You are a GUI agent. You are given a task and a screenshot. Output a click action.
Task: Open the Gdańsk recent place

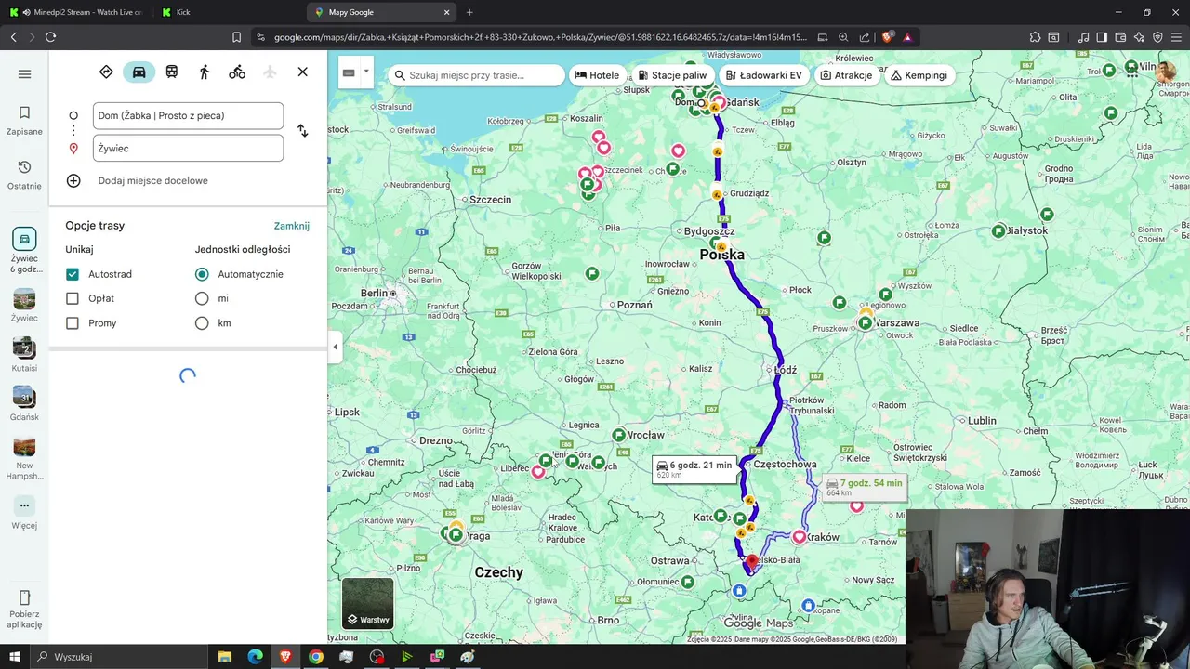[x=24, y=404]
